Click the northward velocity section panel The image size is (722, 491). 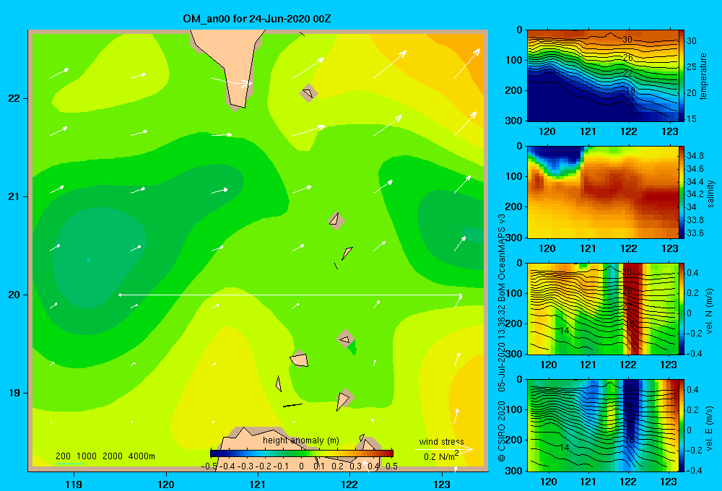click(x=603, y=308)
